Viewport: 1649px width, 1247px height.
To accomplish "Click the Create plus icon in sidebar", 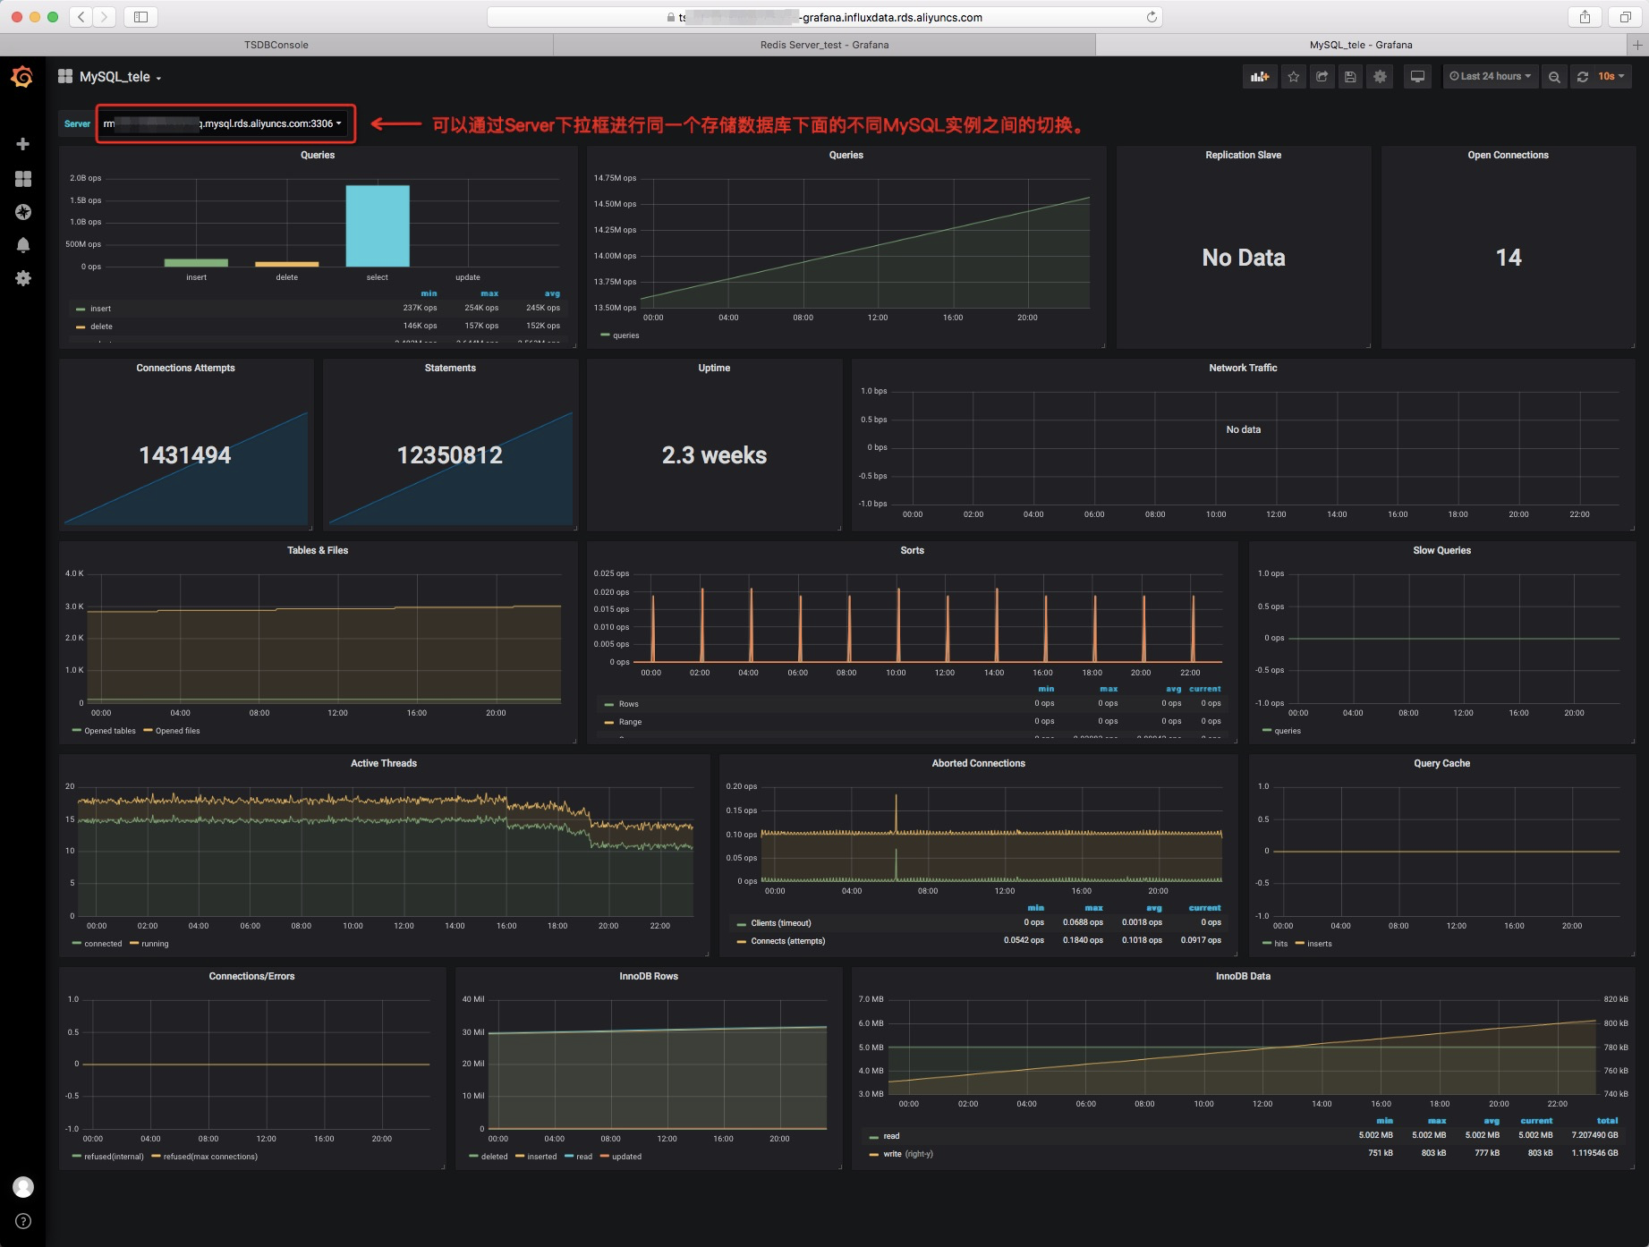I will [23, 144].
